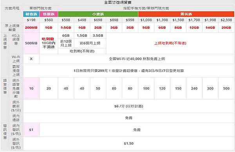Select the 500MB 4G allowance cell
This screenshot has height=152, width=235.
(x=31, y=43)
